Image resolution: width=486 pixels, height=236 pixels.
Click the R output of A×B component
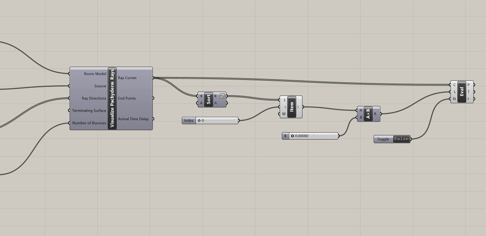[x=375, y=114]
